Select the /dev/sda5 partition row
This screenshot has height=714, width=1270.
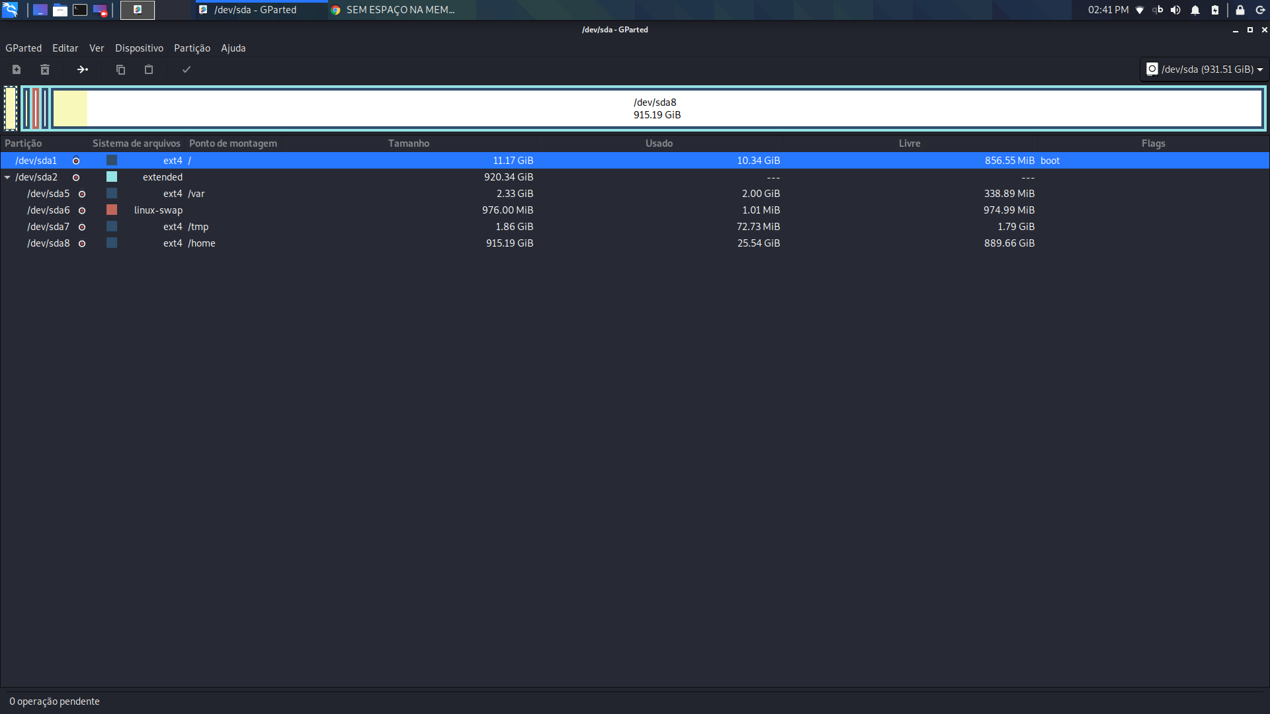[635, 194]
